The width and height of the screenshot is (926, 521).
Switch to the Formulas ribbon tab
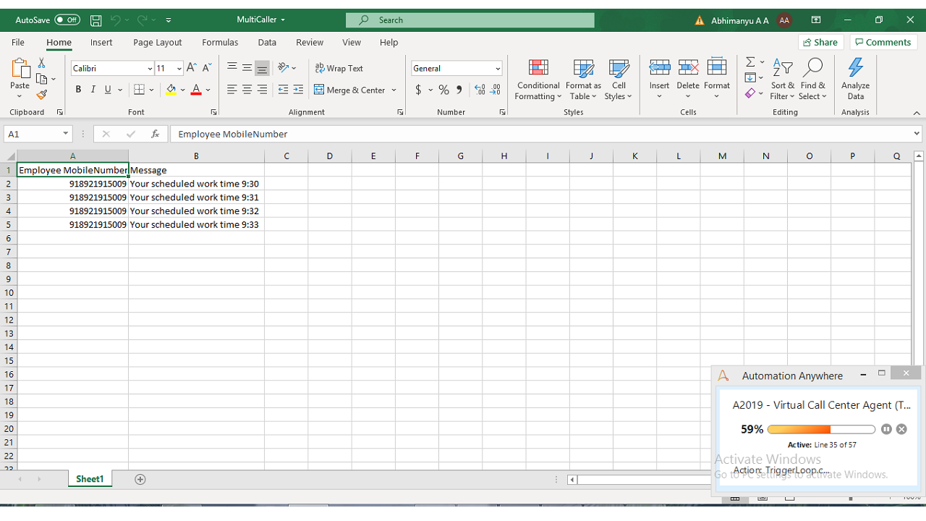[x=220, y=43]
